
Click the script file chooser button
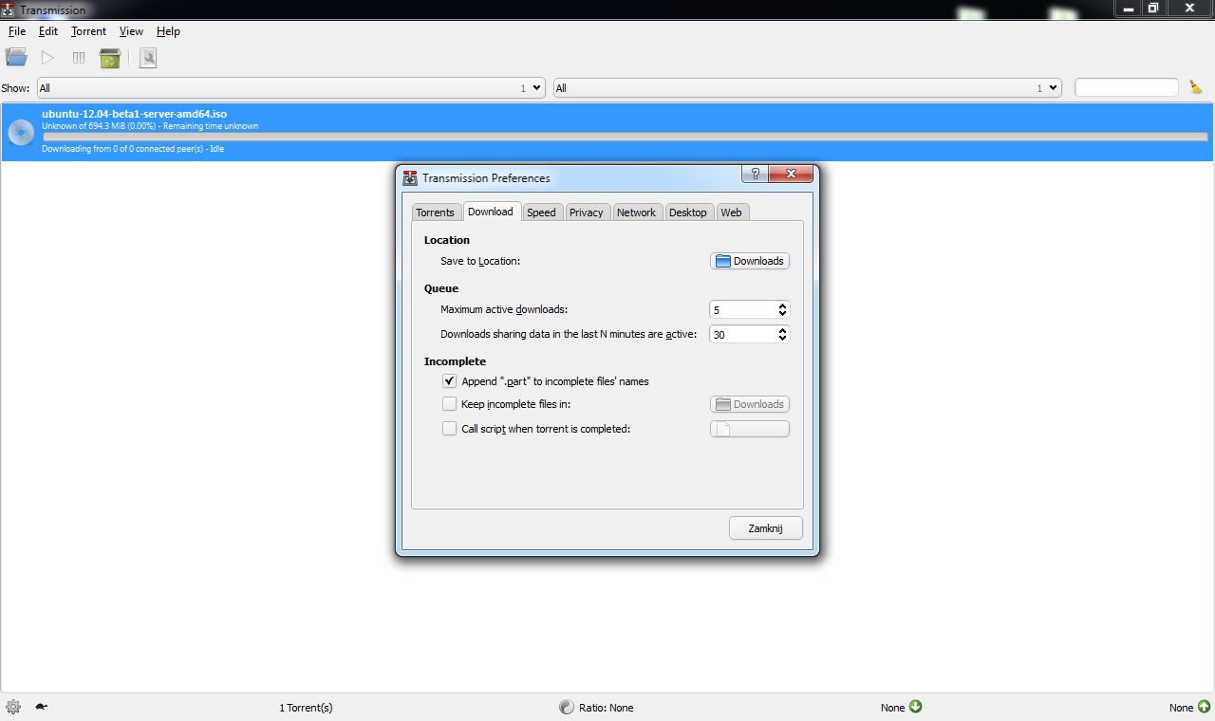(x=750, y=429)
